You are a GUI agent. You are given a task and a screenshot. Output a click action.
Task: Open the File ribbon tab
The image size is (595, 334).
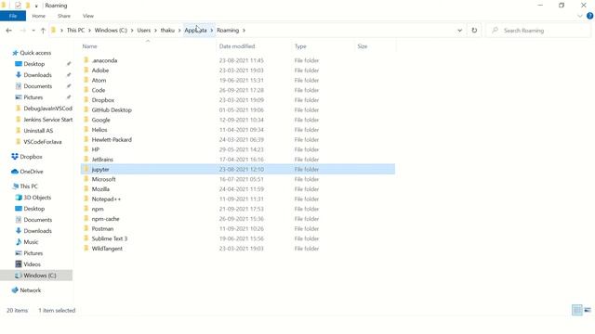pyautogui.click(x=13, y=16)
